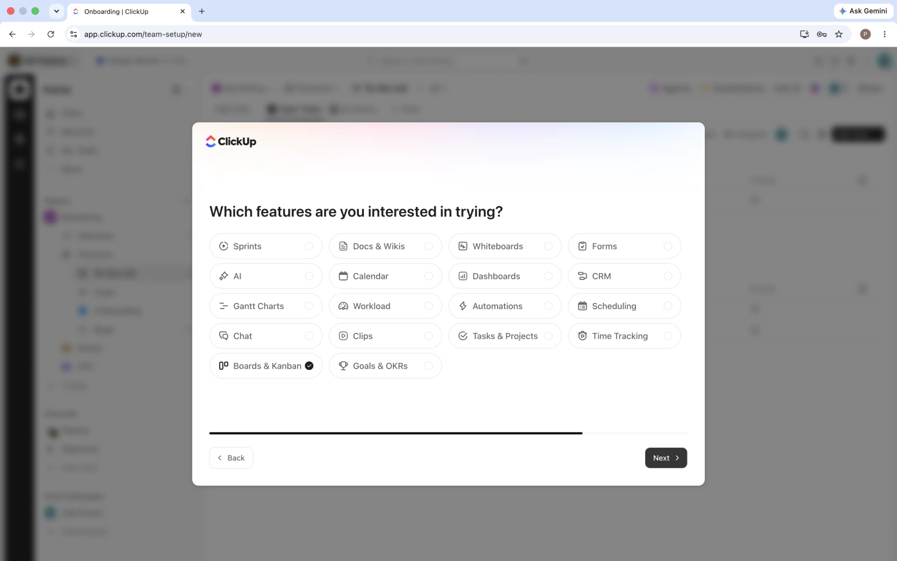The height and width of the screenshot is (561, 897).
Task: Open the Chrome profile avatar
Action: point(866,34)
